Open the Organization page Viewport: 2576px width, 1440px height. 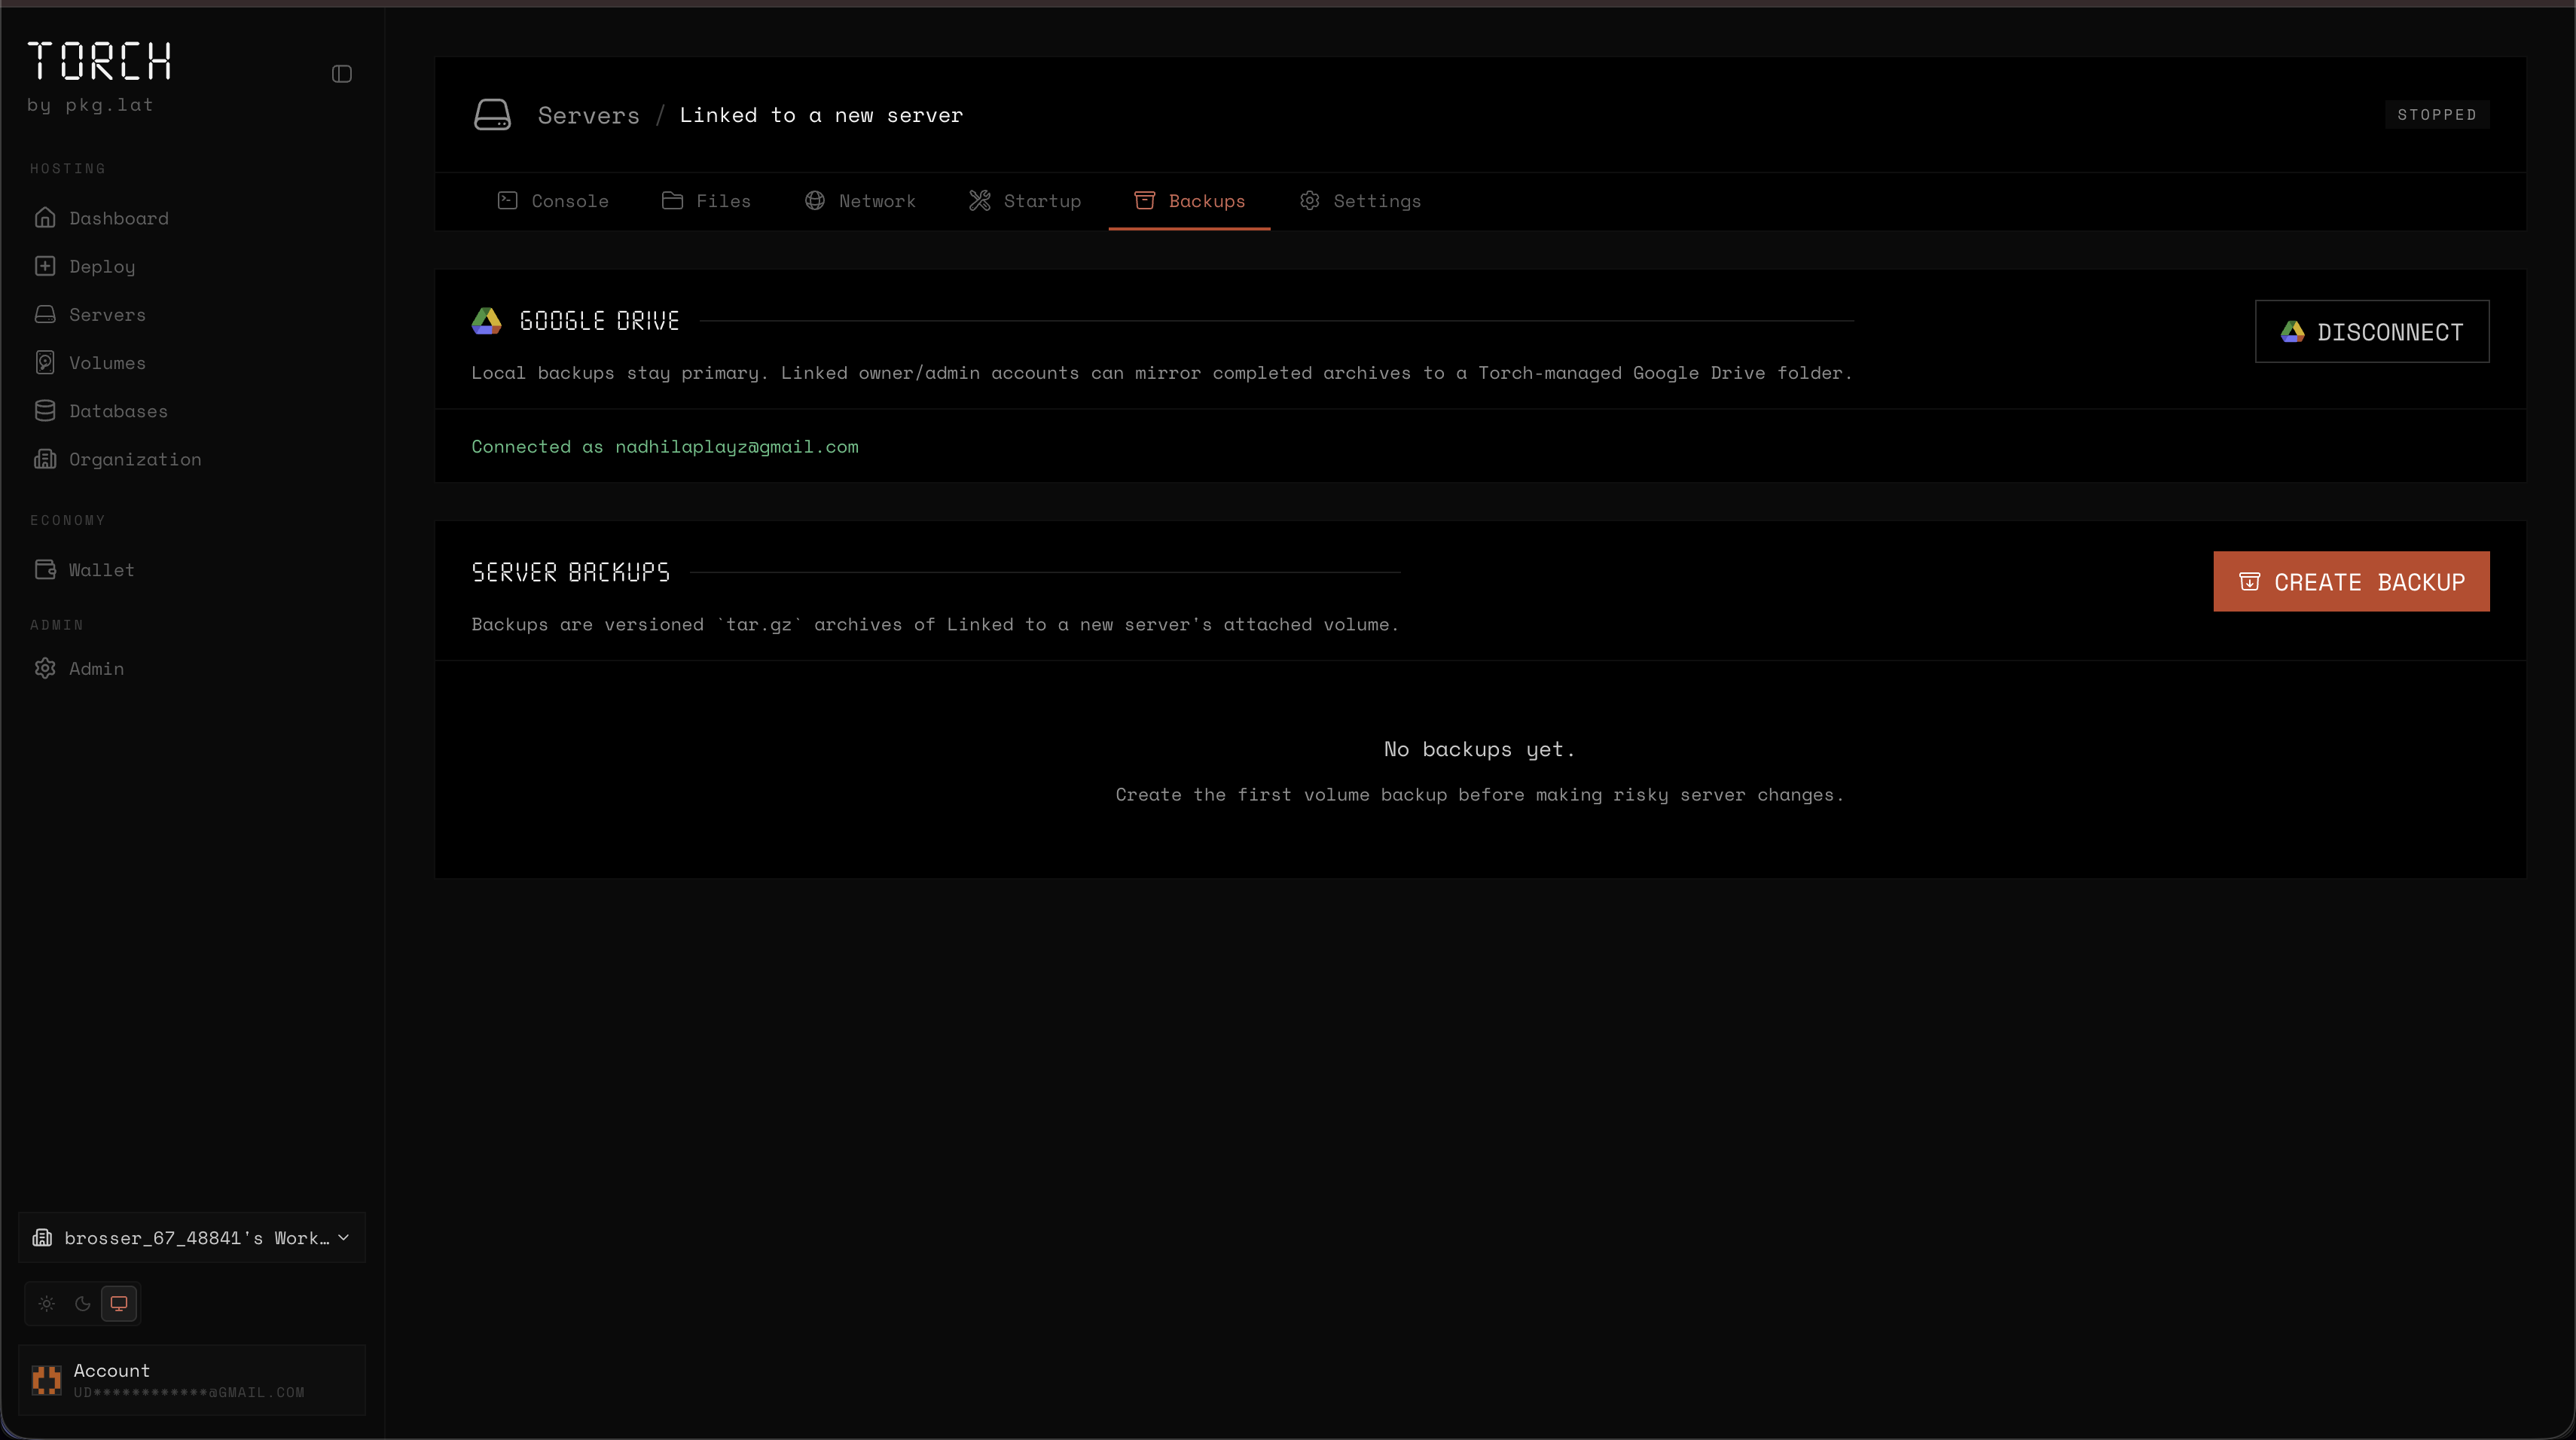tap(134, 459)
